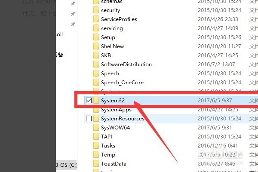Viewport: 258px width, 172px height.
Task: Click the Speech folder name
Action: pos(111,74)
